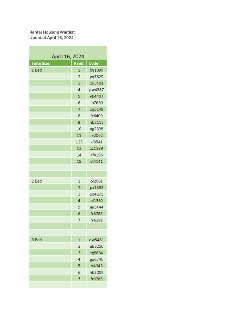The image size is (250, 323).
Task: Click the 'Updated April 16, 2024' line
Action: (52, 38)
